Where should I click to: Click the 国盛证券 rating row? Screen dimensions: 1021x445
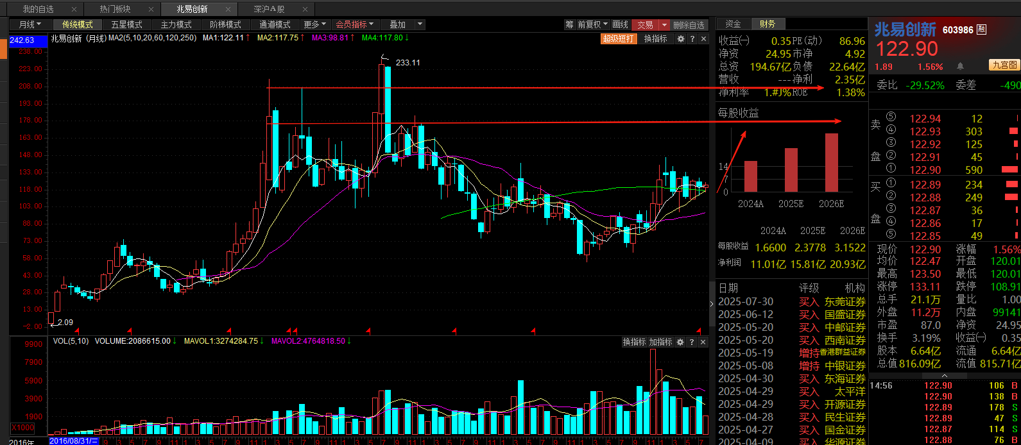791,314
